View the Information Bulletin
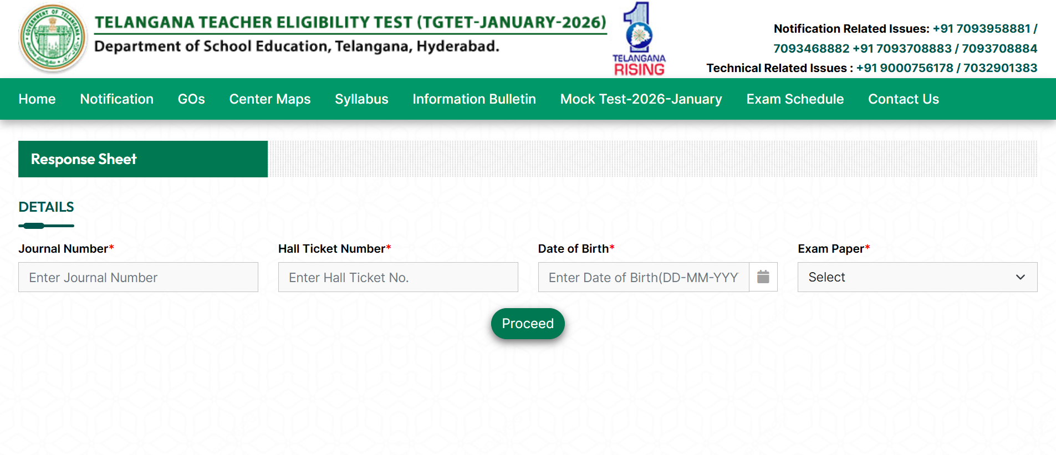 474,99
